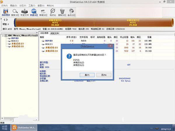Click the dialog question mark icon
Screen dimensions: 175x131
(69, 56)
